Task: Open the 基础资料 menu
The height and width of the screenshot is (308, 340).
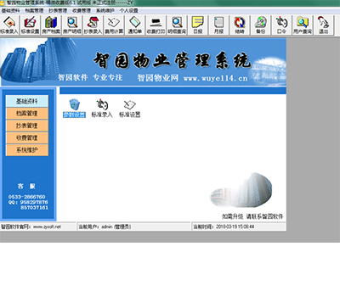Action: point(11,11)
